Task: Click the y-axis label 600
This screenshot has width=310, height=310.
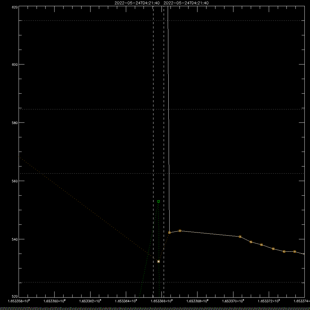Action: (x=15, y=64)
